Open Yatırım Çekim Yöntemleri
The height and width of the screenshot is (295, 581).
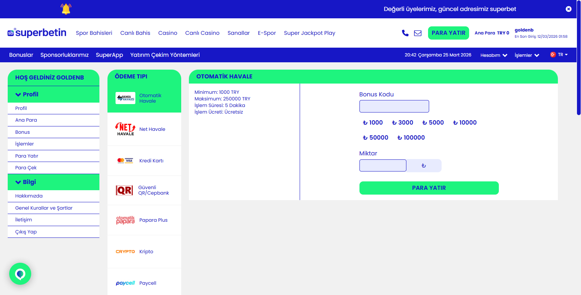coord(165,55)
